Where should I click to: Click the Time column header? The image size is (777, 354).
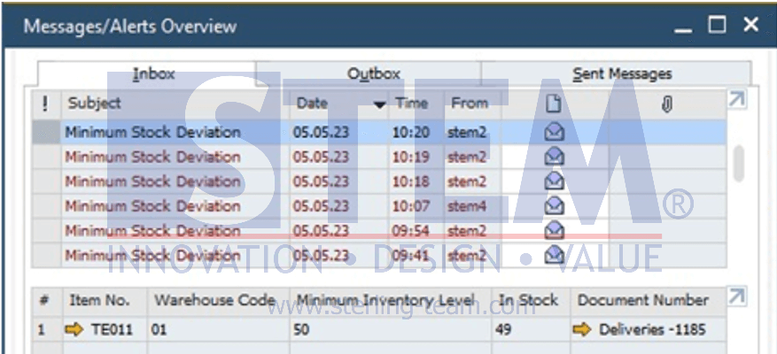[416, 104]
